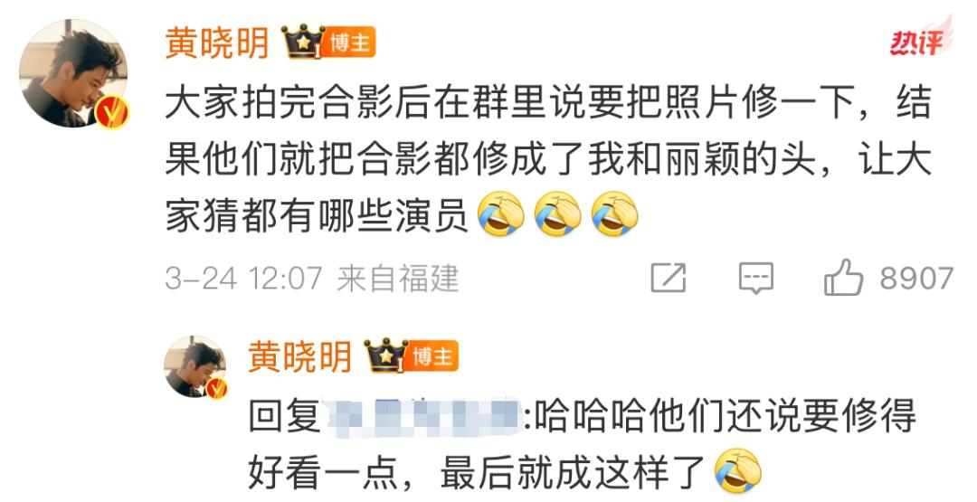Open the reply's 黄晓明 username link

click(299, 357)
